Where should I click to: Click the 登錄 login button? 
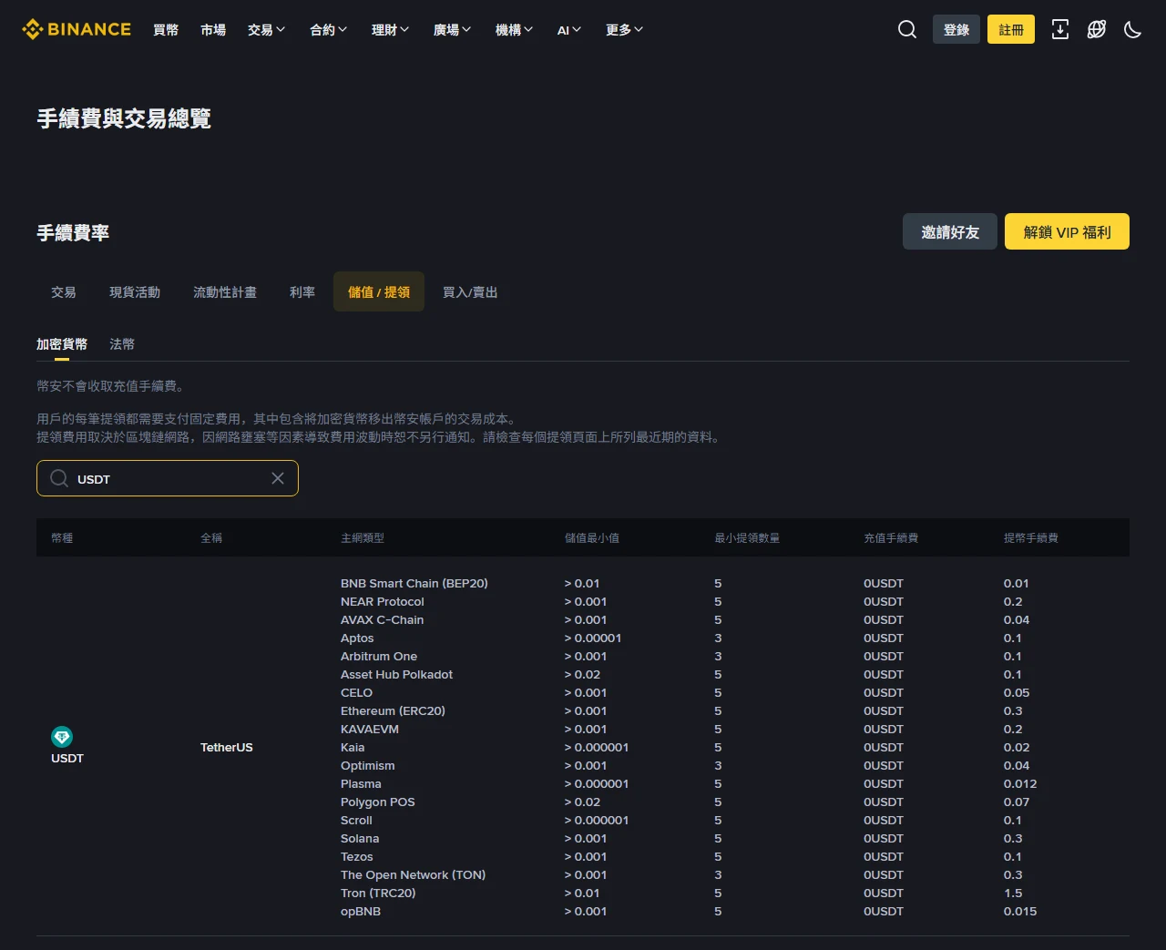[x=956, y=29]
